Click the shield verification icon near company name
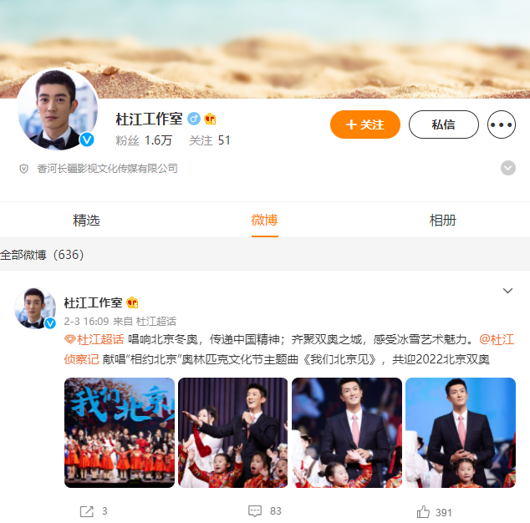Image resolution: width=530 pixels, height=523 pixels. coord(23,168)
